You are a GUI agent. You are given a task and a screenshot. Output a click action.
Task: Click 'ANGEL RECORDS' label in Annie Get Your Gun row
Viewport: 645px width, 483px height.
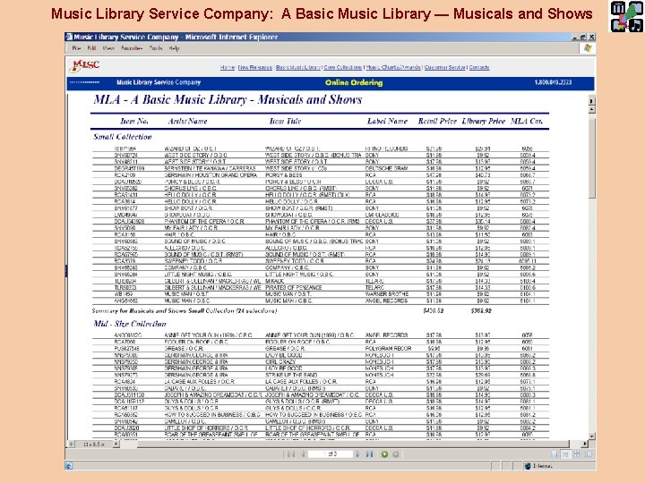coord(386,335)
